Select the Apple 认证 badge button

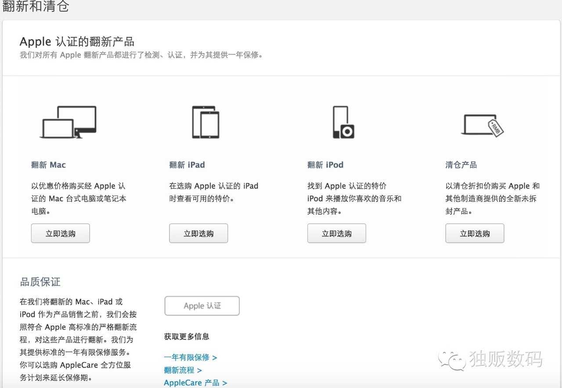tap(202, 305)
